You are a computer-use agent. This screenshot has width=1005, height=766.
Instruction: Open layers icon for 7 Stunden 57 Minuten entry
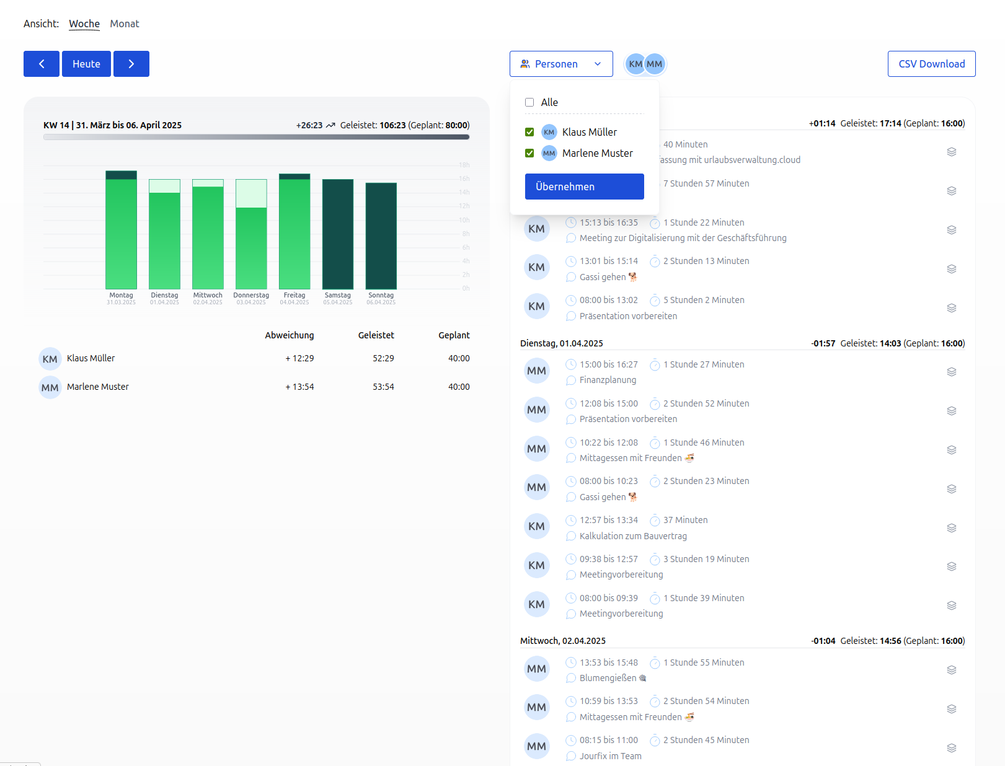coord(952,191)
